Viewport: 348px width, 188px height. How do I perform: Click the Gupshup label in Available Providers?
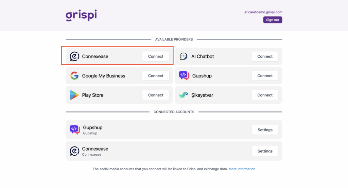[202, 76]
